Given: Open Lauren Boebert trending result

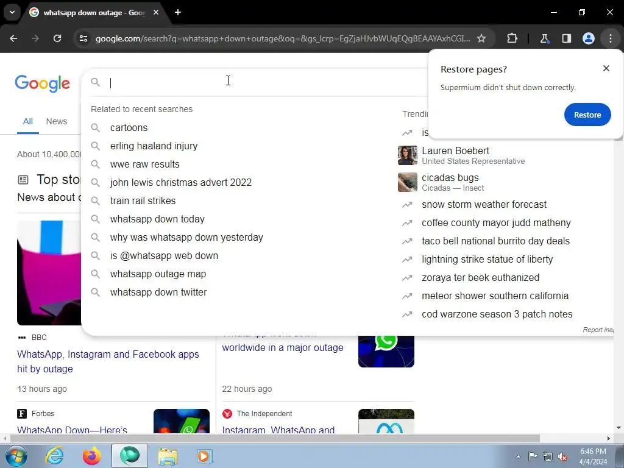Looking at the screenshot, I should click(473, 155).
